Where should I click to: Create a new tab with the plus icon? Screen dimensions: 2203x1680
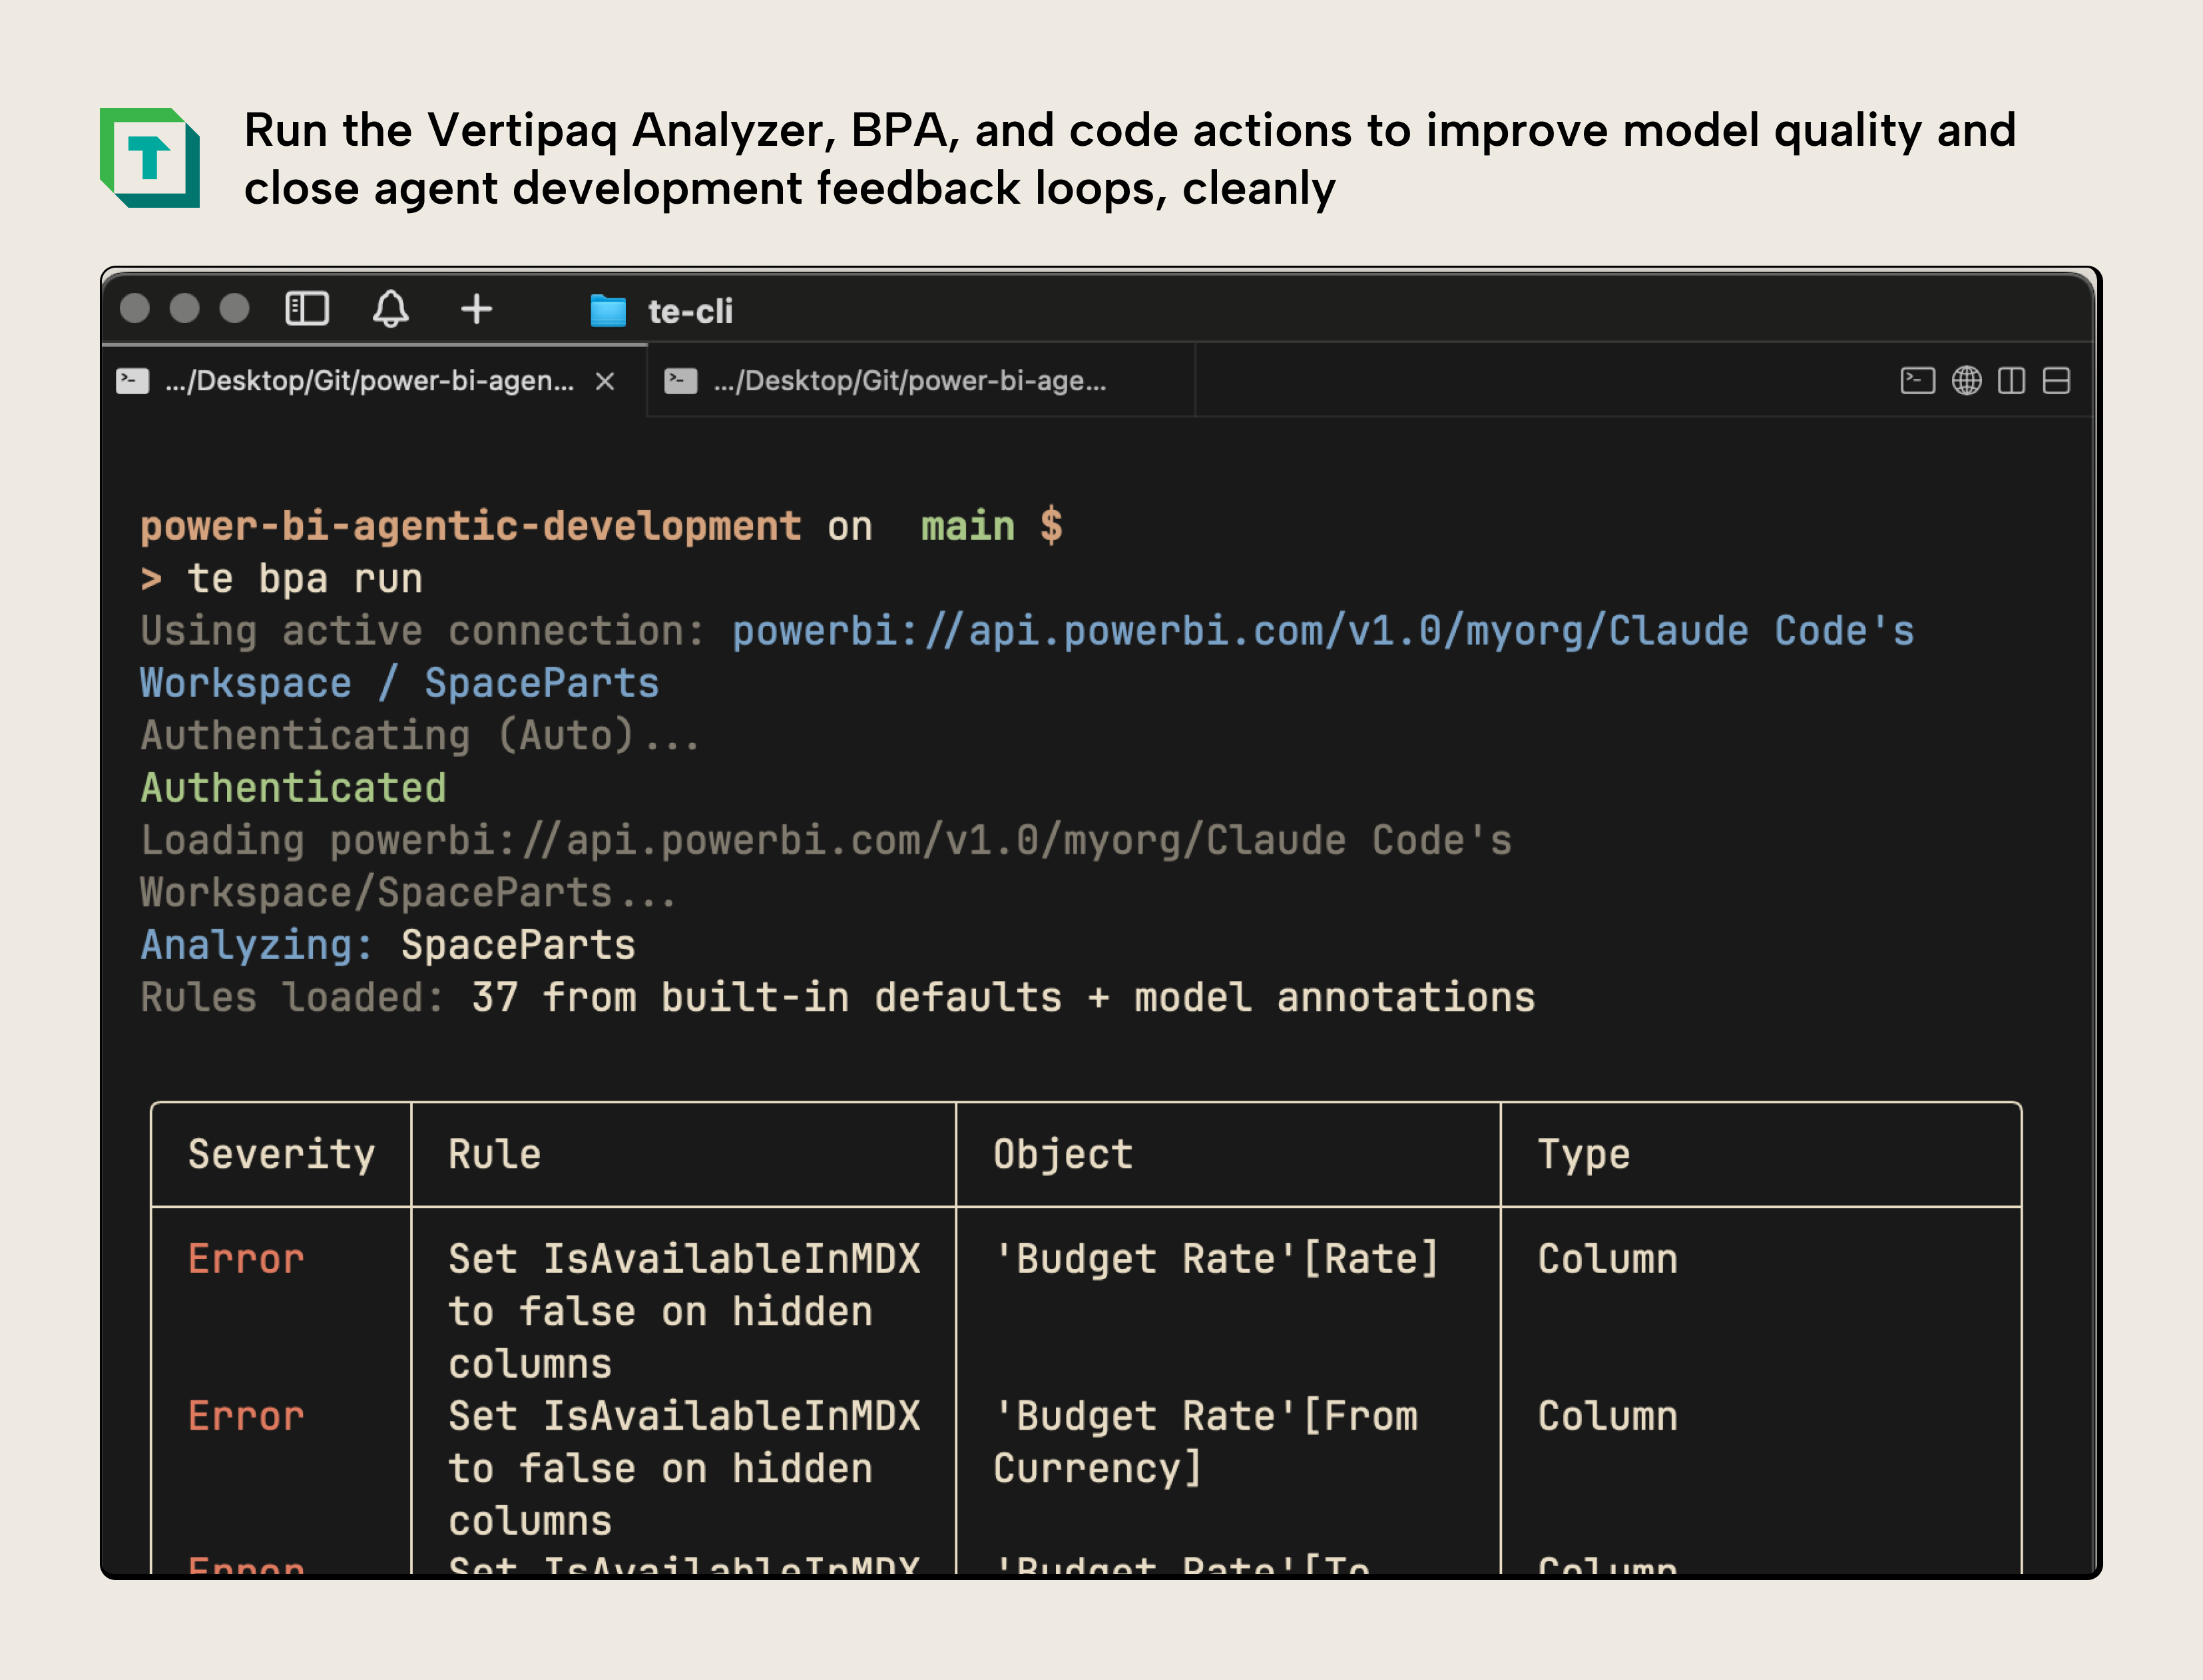click(477, 309)
